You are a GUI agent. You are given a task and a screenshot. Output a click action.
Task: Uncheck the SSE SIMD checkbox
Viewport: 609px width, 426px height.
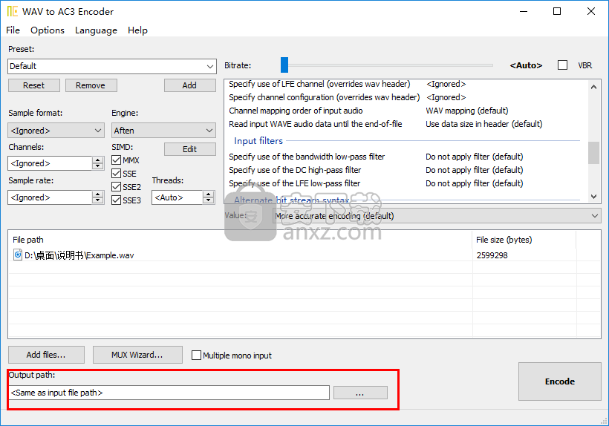(116, 174)
